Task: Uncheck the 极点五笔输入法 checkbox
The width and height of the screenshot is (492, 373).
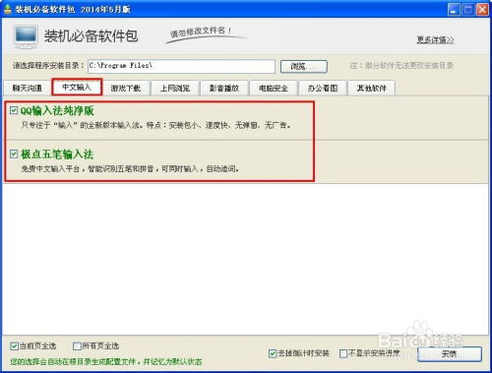Action: click(x=14, y=154)
